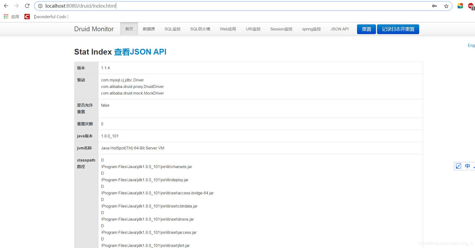Toggle the 中 input language icon

tap(467, 166)
